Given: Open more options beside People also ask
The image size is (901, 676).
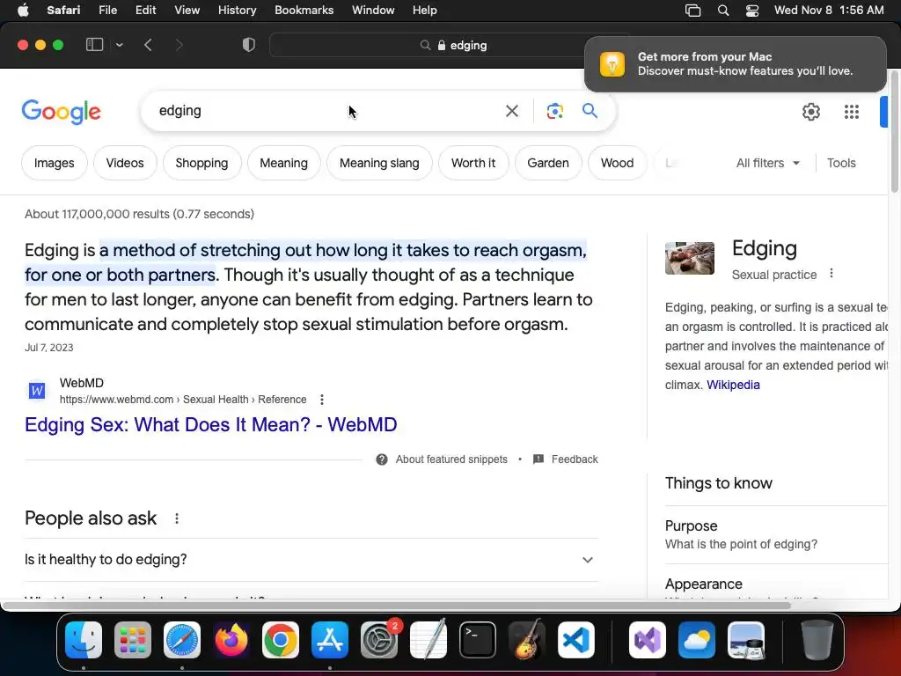Looking at the screenshot, I should (177, 518).
